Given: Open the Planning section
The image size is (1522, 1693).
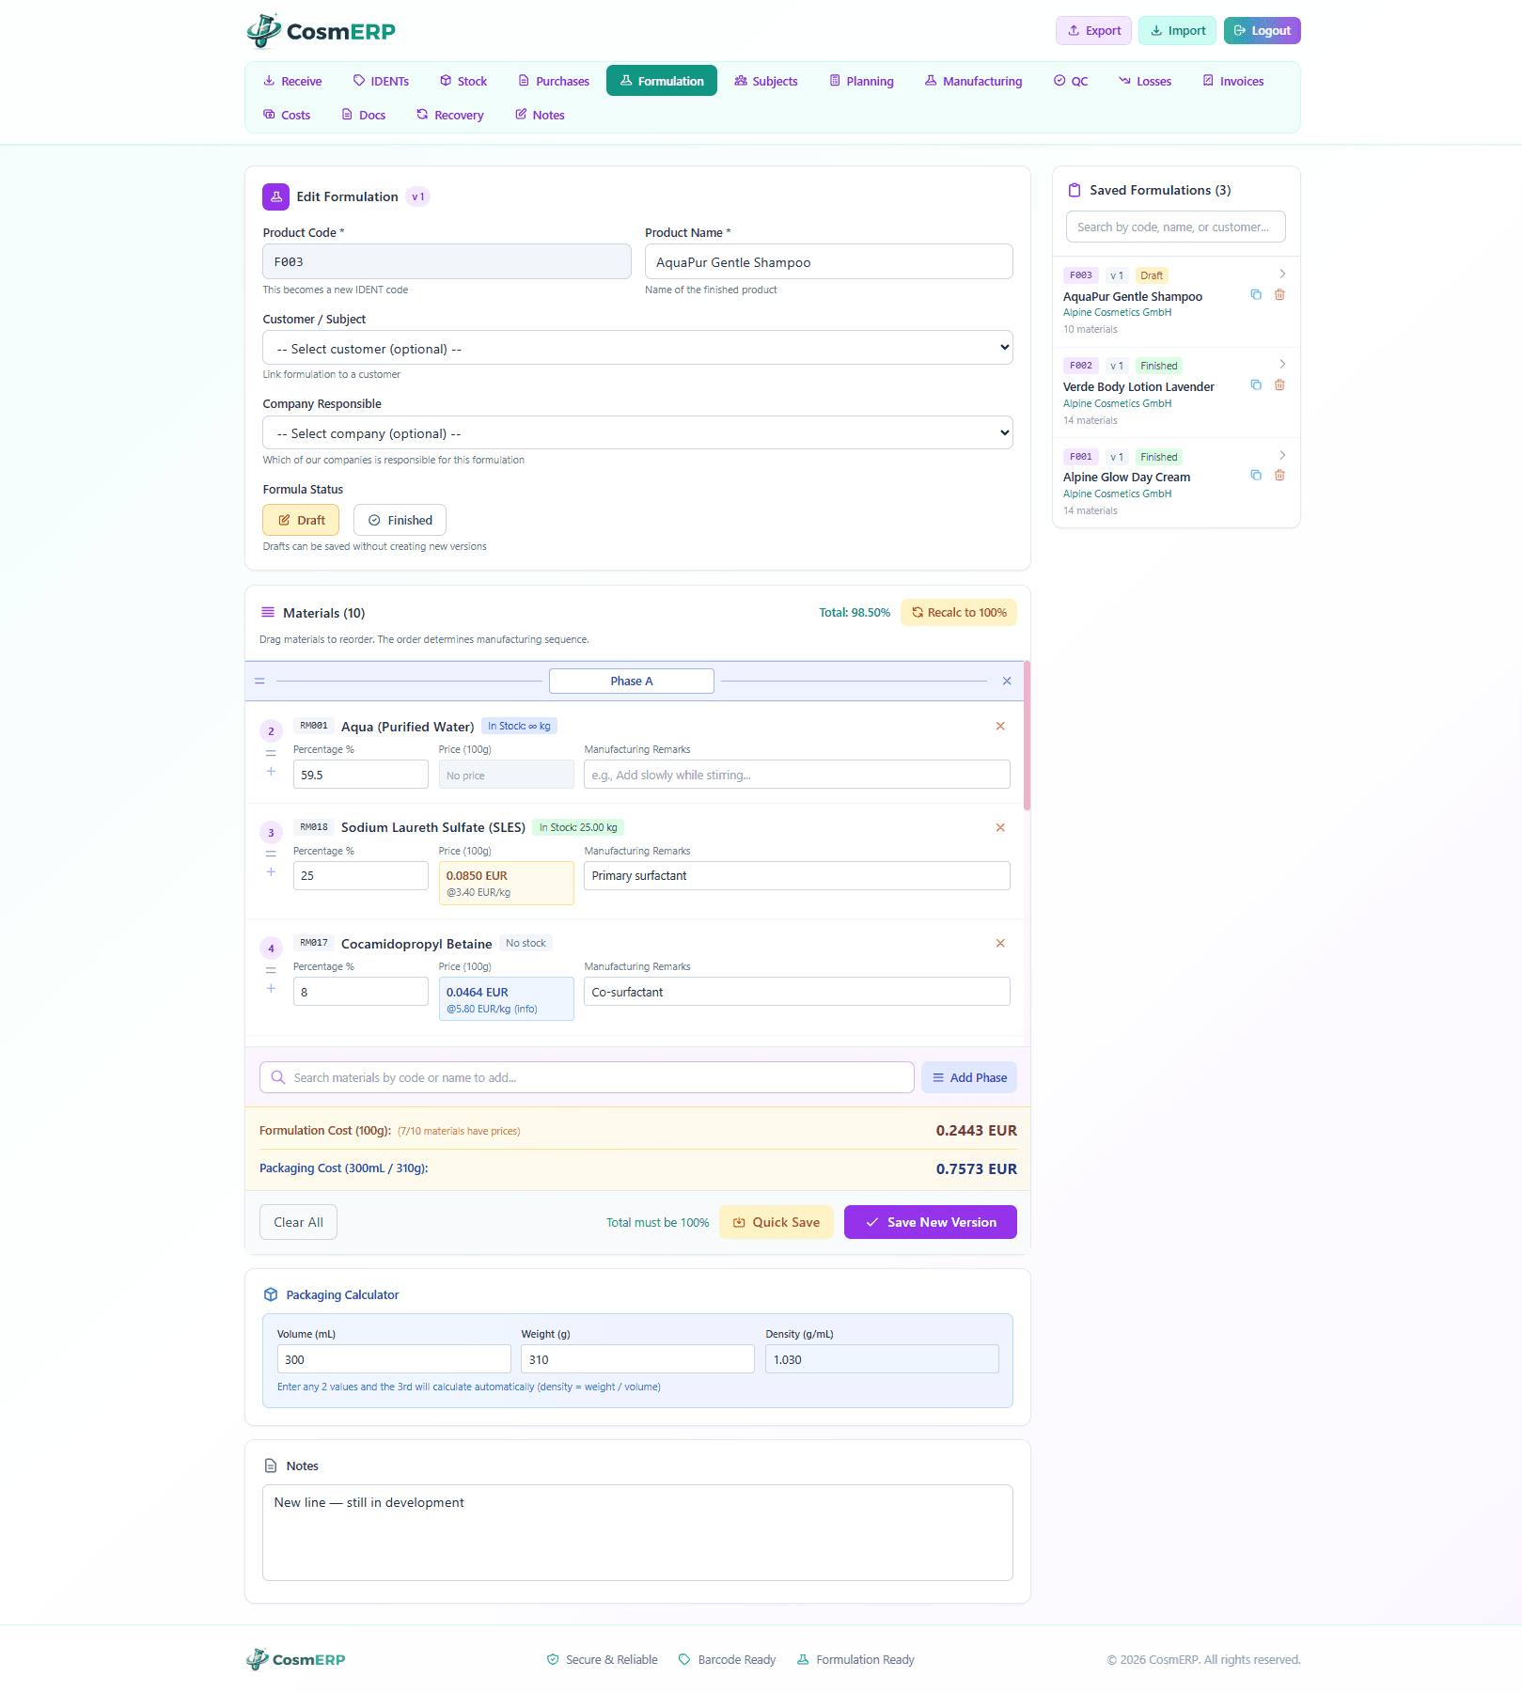Looking at the screenshot, I should [860, 80].
